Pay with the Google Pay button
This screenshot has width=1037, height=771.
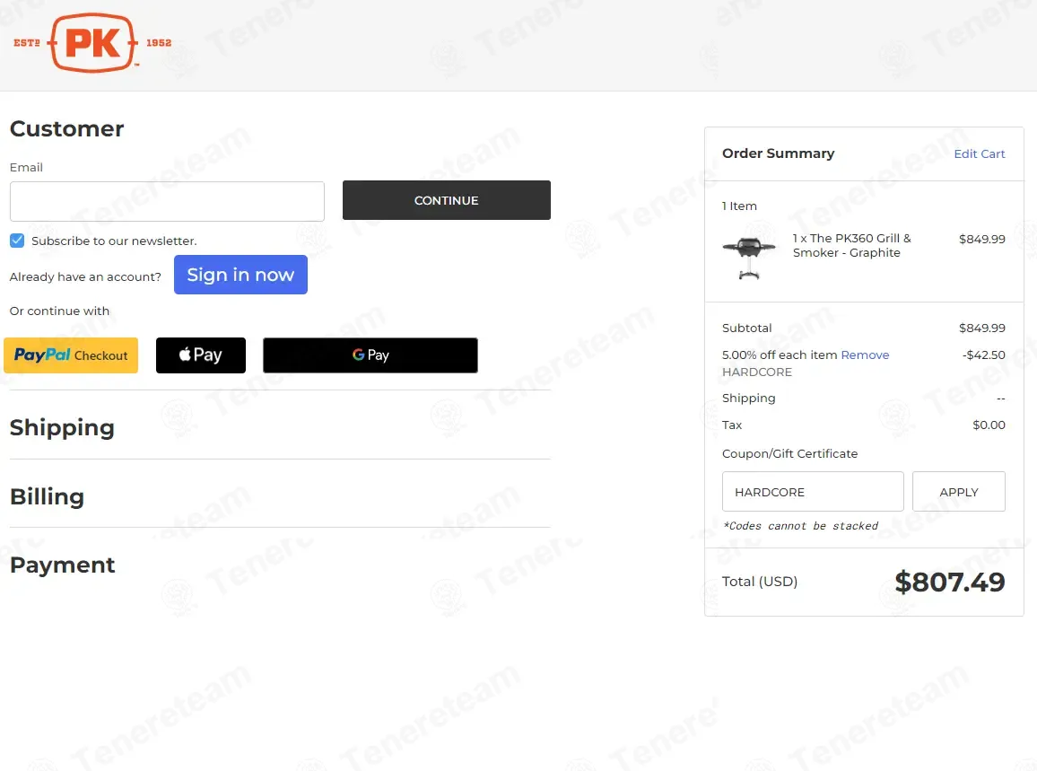coord(370,355)
